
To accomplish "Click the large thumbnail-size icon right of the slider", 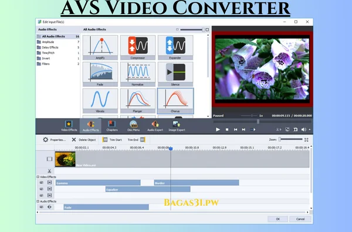I will tap(207, 30).
